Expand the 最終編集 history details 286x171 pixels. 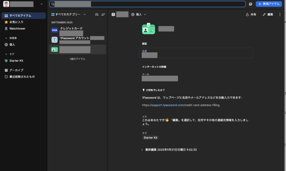pyautogui.click(x=142, y=150)
